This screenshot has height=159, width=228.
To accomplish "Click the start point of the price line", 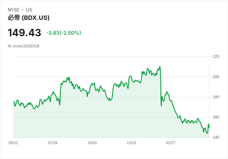I will tap(14, 102).
